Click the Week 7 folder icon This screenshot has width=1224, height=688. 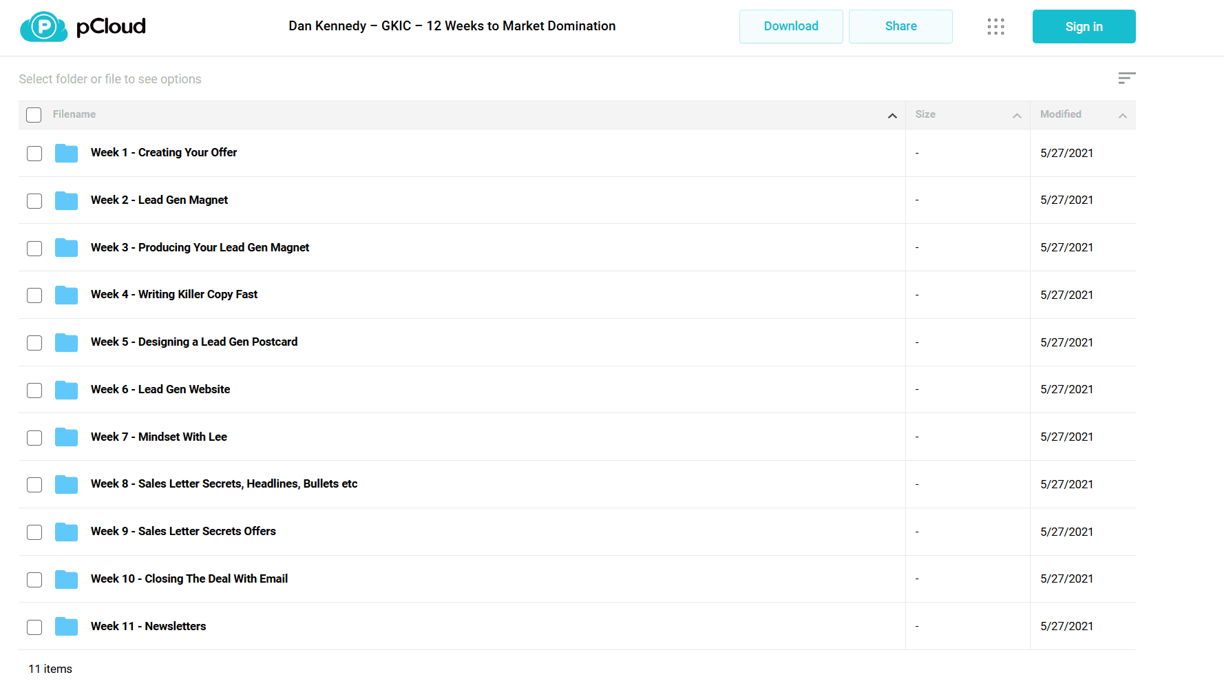pos(66,437)
